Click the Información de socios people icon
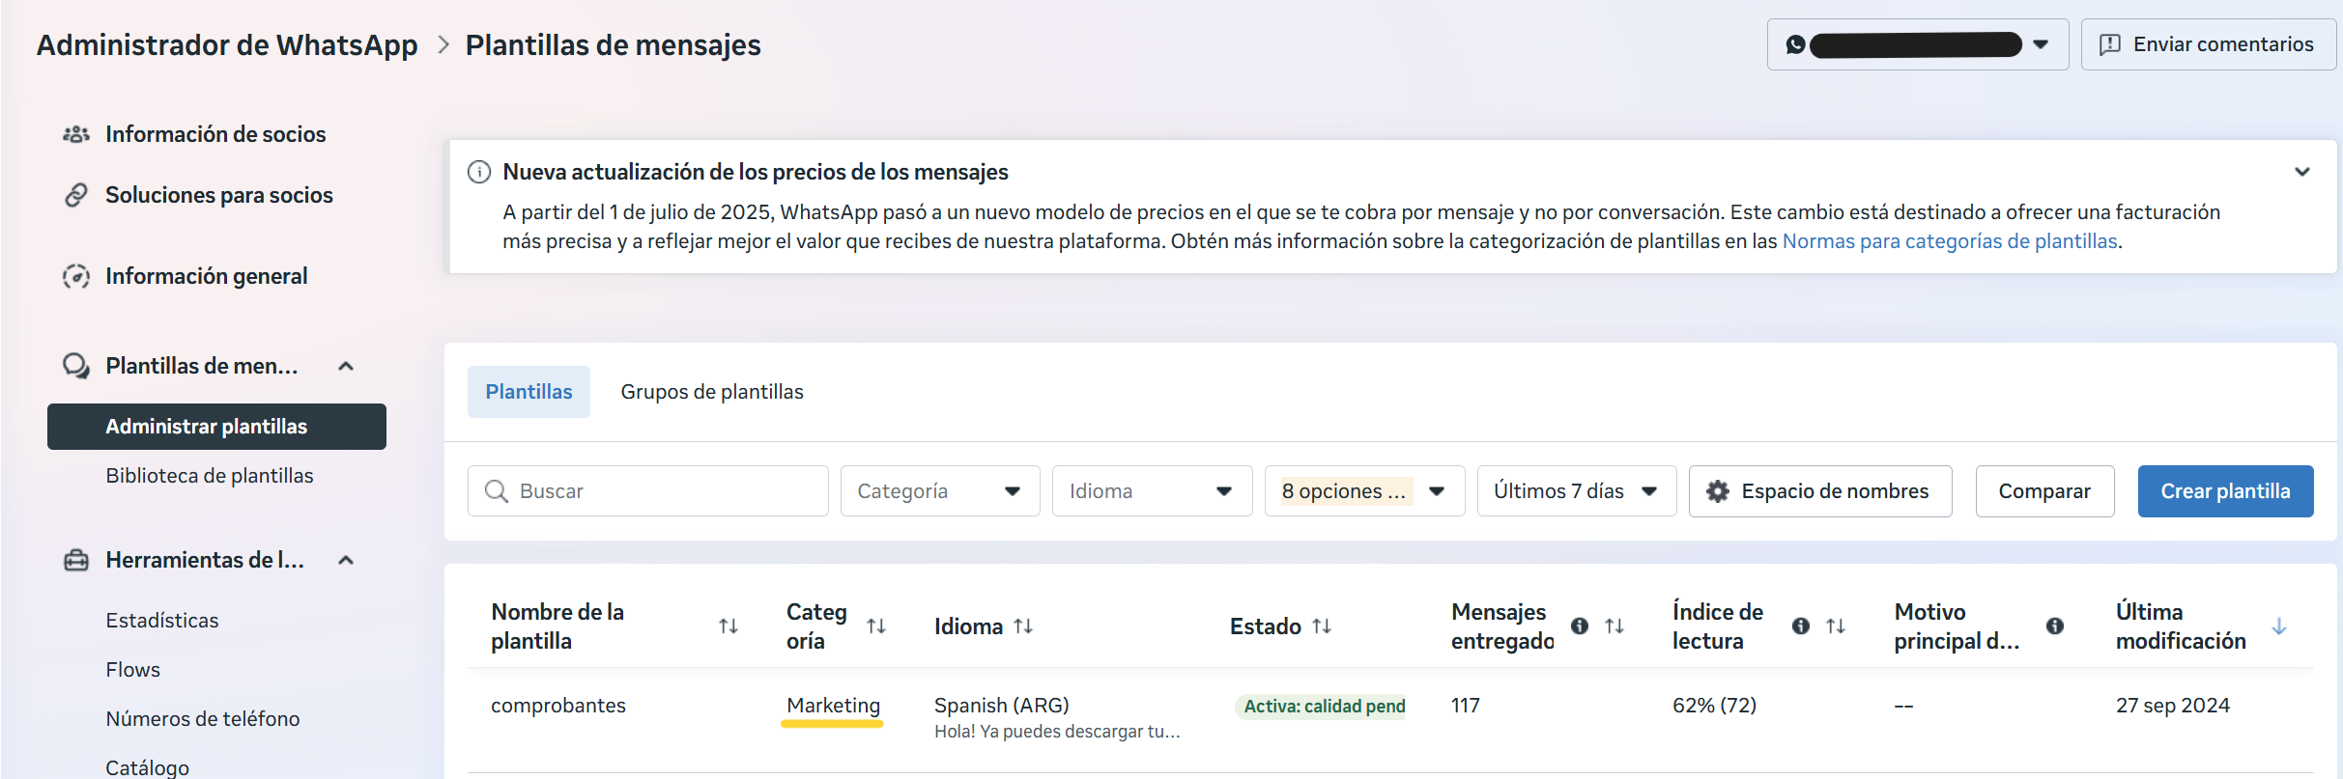This screenshot has width=2343, height=779. (x=76, y=134)
